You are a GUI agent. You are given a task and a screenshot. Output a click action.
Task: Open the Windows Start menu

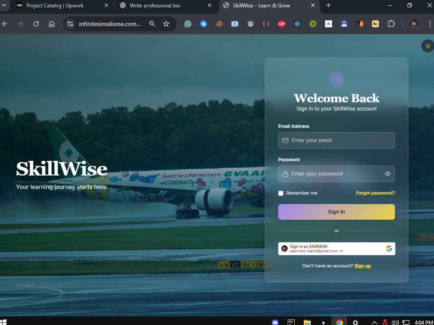(x=3, y=322)
